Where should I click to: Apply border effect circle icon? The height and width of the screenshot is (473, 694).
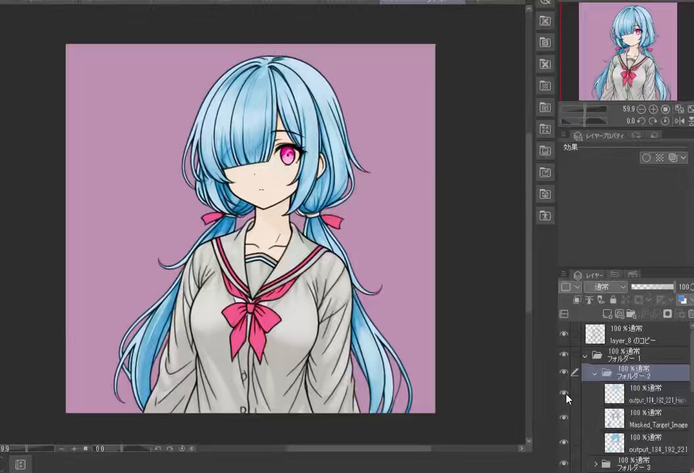click(x=646, y=158)
